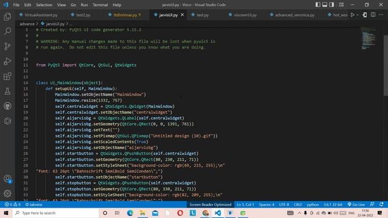Image resolution: width=388 pixels, height=218 pixels.
Task: Run Python file with play button
Action: [x=352, y=15]
